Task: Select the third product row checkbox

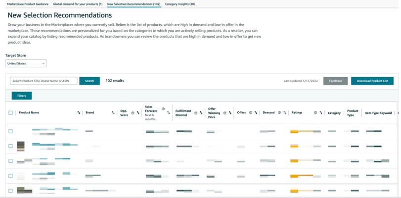Action: tap(10, 161)
